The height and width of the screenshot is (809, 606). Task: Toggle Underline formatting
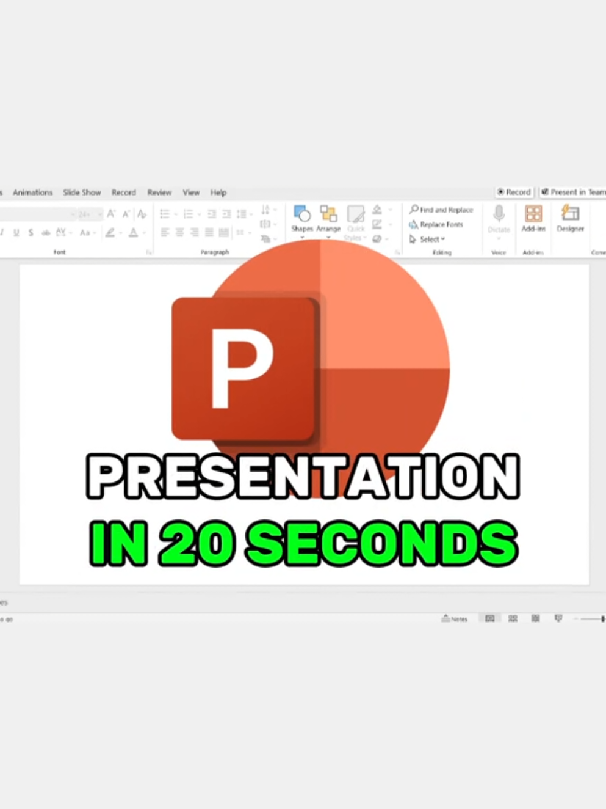coord(16,233)
